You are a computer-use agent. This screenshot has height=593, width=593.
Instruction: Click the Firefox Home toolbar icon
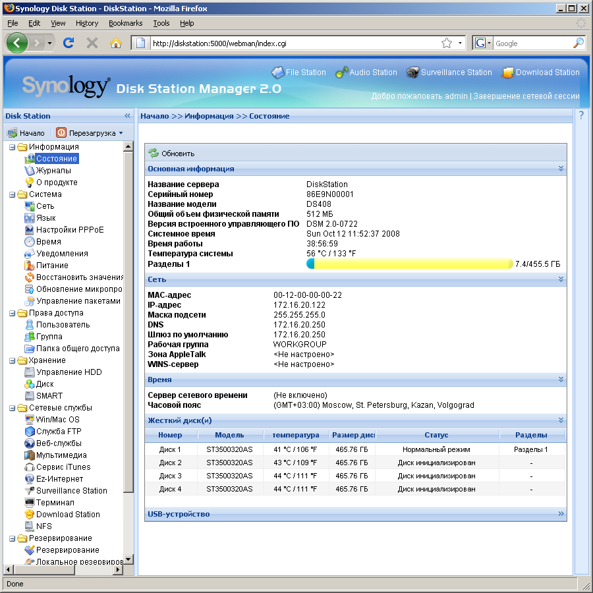116,43
